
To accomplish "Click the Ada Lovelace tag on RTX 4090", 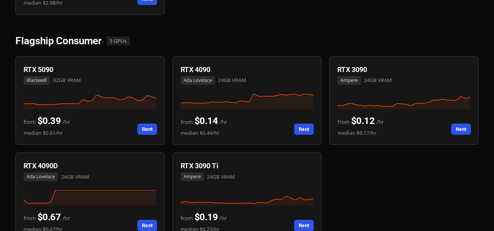I will 198,80.
